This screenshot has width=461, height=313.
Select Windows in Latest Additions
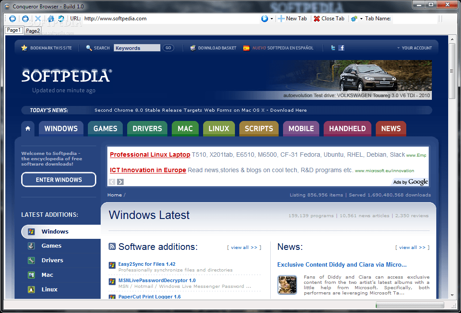61,232
